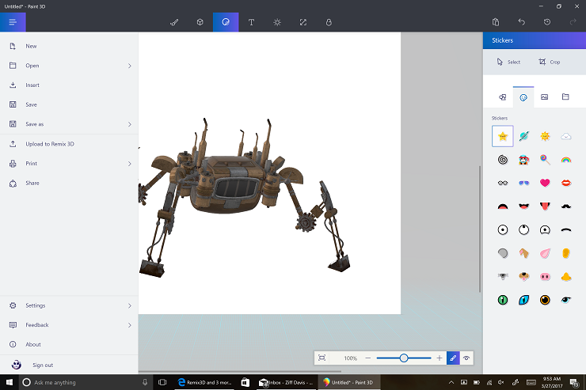The image size is (586, 390).
Task: Open the Inbox mail taskbar item
Action: point(287,382)
